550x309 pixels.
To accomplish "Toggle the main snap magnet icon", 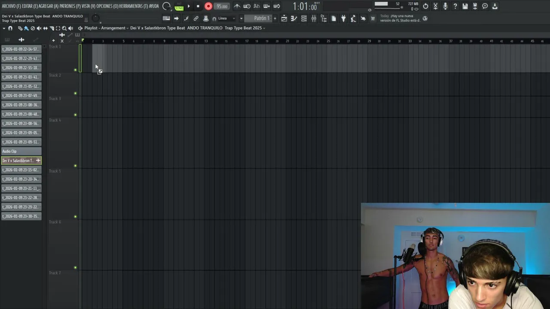I will coord(214,19).
